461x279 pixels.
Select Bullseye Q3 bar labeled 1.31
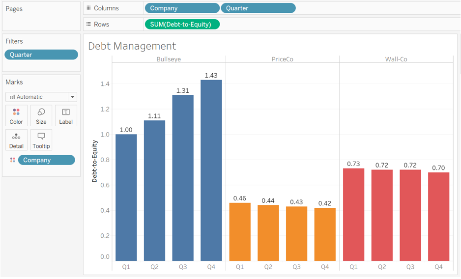(x=183, y=178)
